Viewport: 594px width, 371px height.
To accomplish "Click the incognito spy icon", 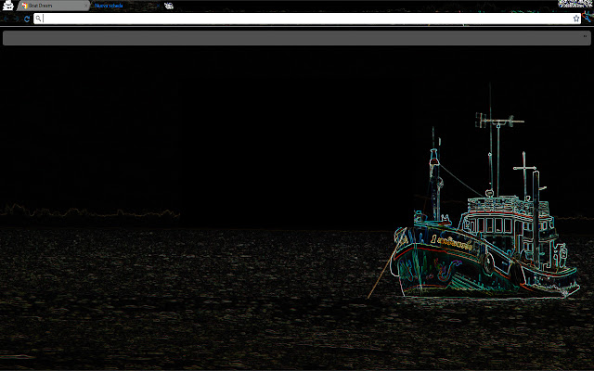I will (x=8, y=6).
